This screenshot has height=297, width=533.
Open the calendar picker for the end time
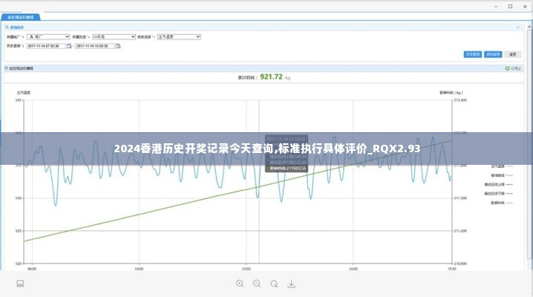click(118, 46)
